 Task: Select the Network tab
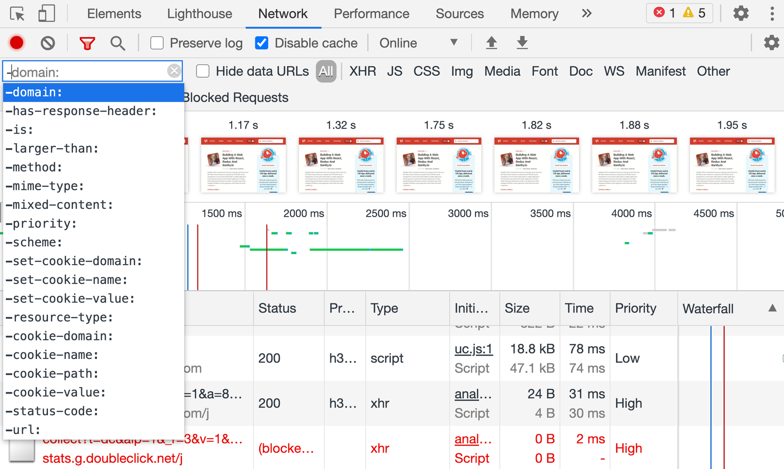pos(283,14)
